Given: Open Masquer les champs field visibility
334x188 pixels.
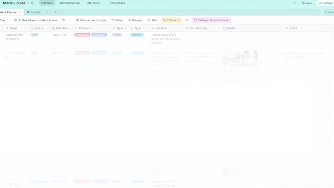Looking at the screenshot, I should [x=91, y=20].
